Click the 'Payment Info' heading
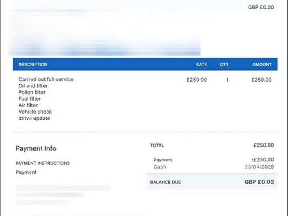 point(36,148)
